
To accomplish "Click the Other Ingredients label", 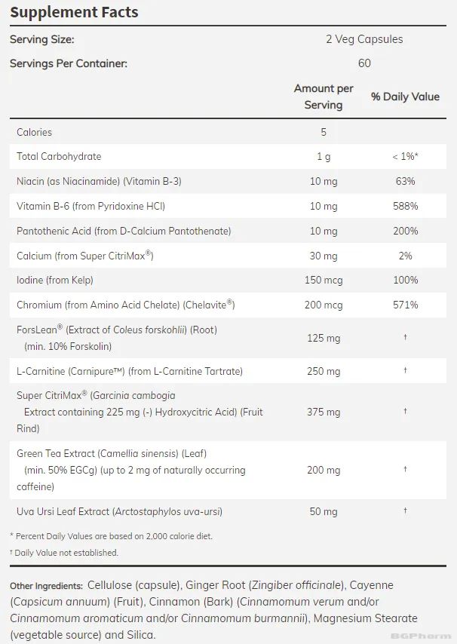I will coord(46,586).
